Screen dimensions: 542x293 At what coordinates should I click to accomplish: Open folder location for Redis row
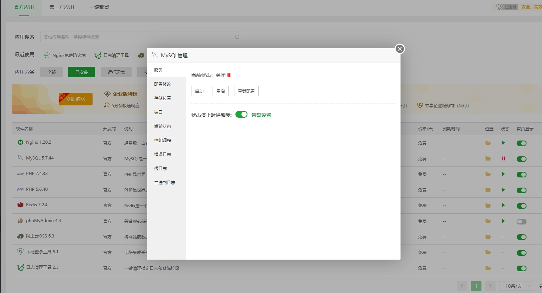(488, 206)
